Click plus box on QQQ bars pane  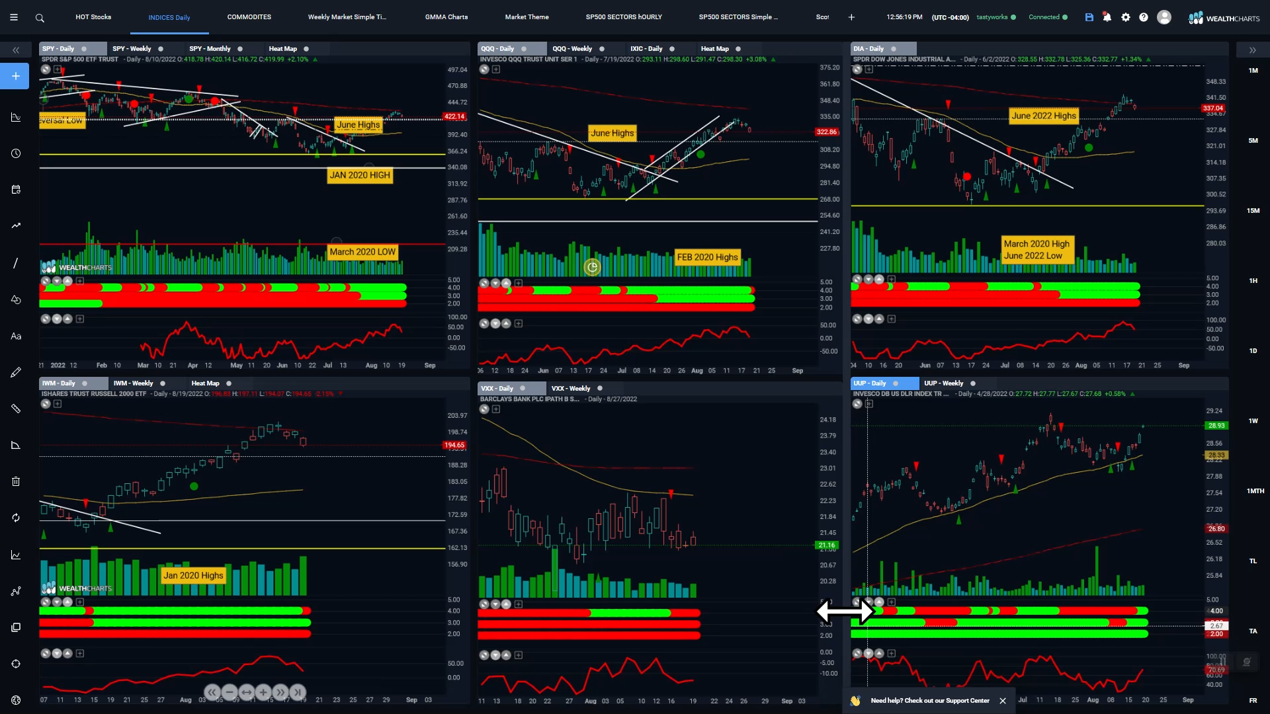point(519,283)
